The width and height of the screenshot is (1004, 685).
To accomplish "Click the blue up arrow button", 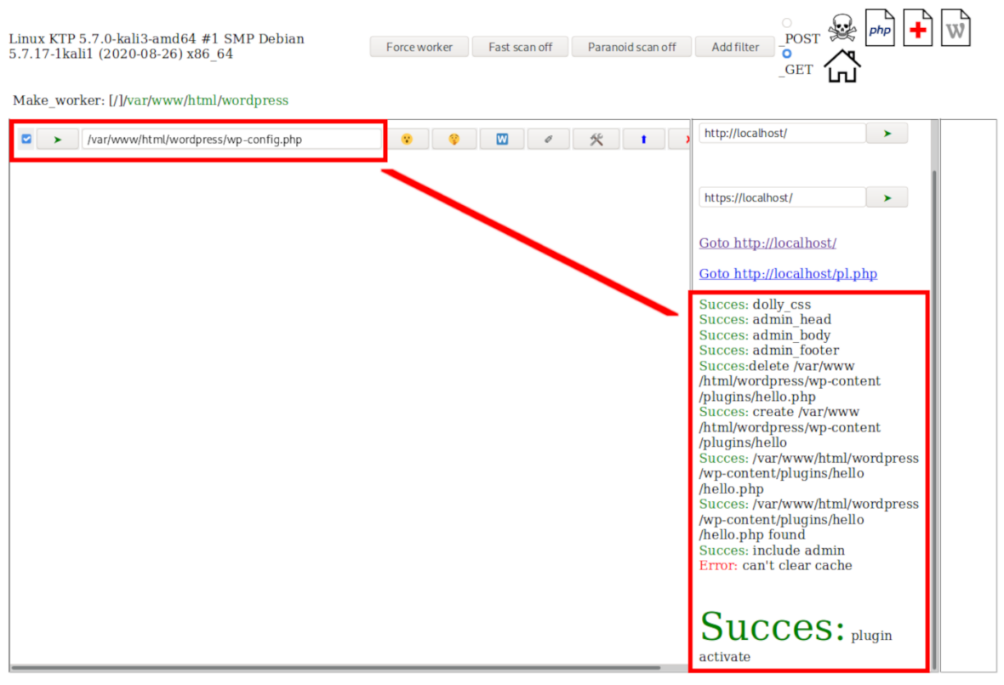I will coord(643,139).
